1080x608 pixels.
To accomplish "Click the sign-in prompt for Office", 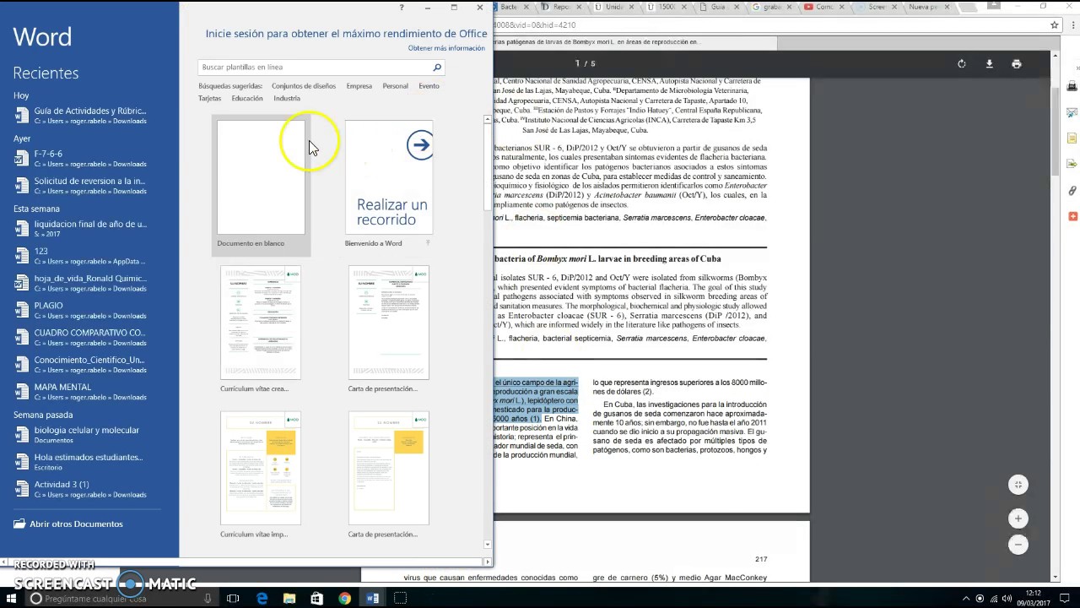I will tap(346, 34).
